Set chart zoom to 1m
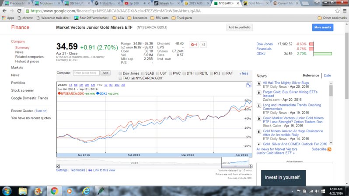Screen dimensions: 349x196 [81, 85]
